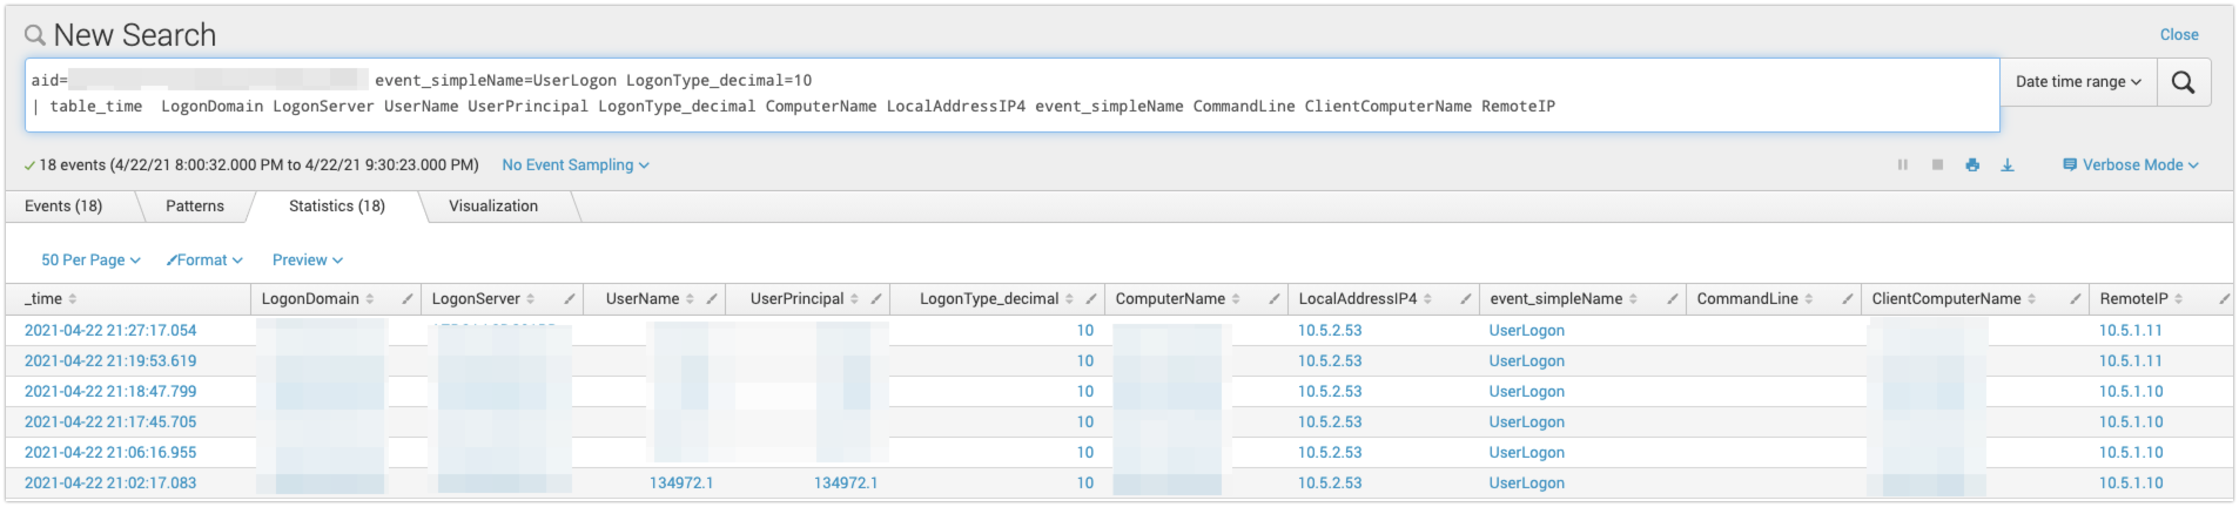Screen dimensions: 2239x507
Task: Click the magnifying glass search button
Action: (2183, 83)
